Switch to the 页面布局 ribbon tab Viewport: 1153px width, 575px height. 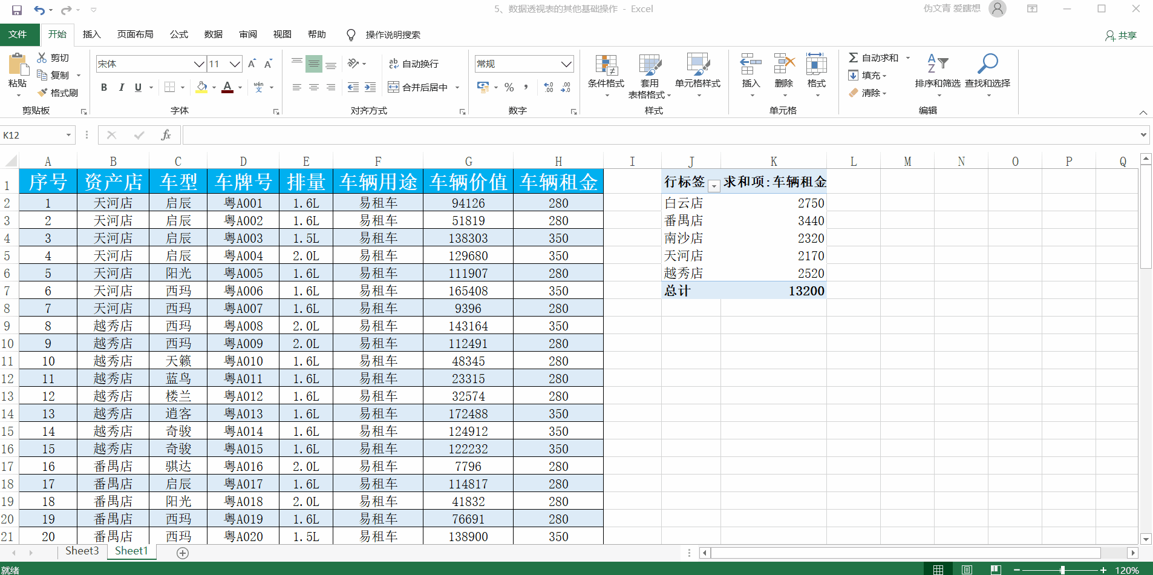(136, 34)
